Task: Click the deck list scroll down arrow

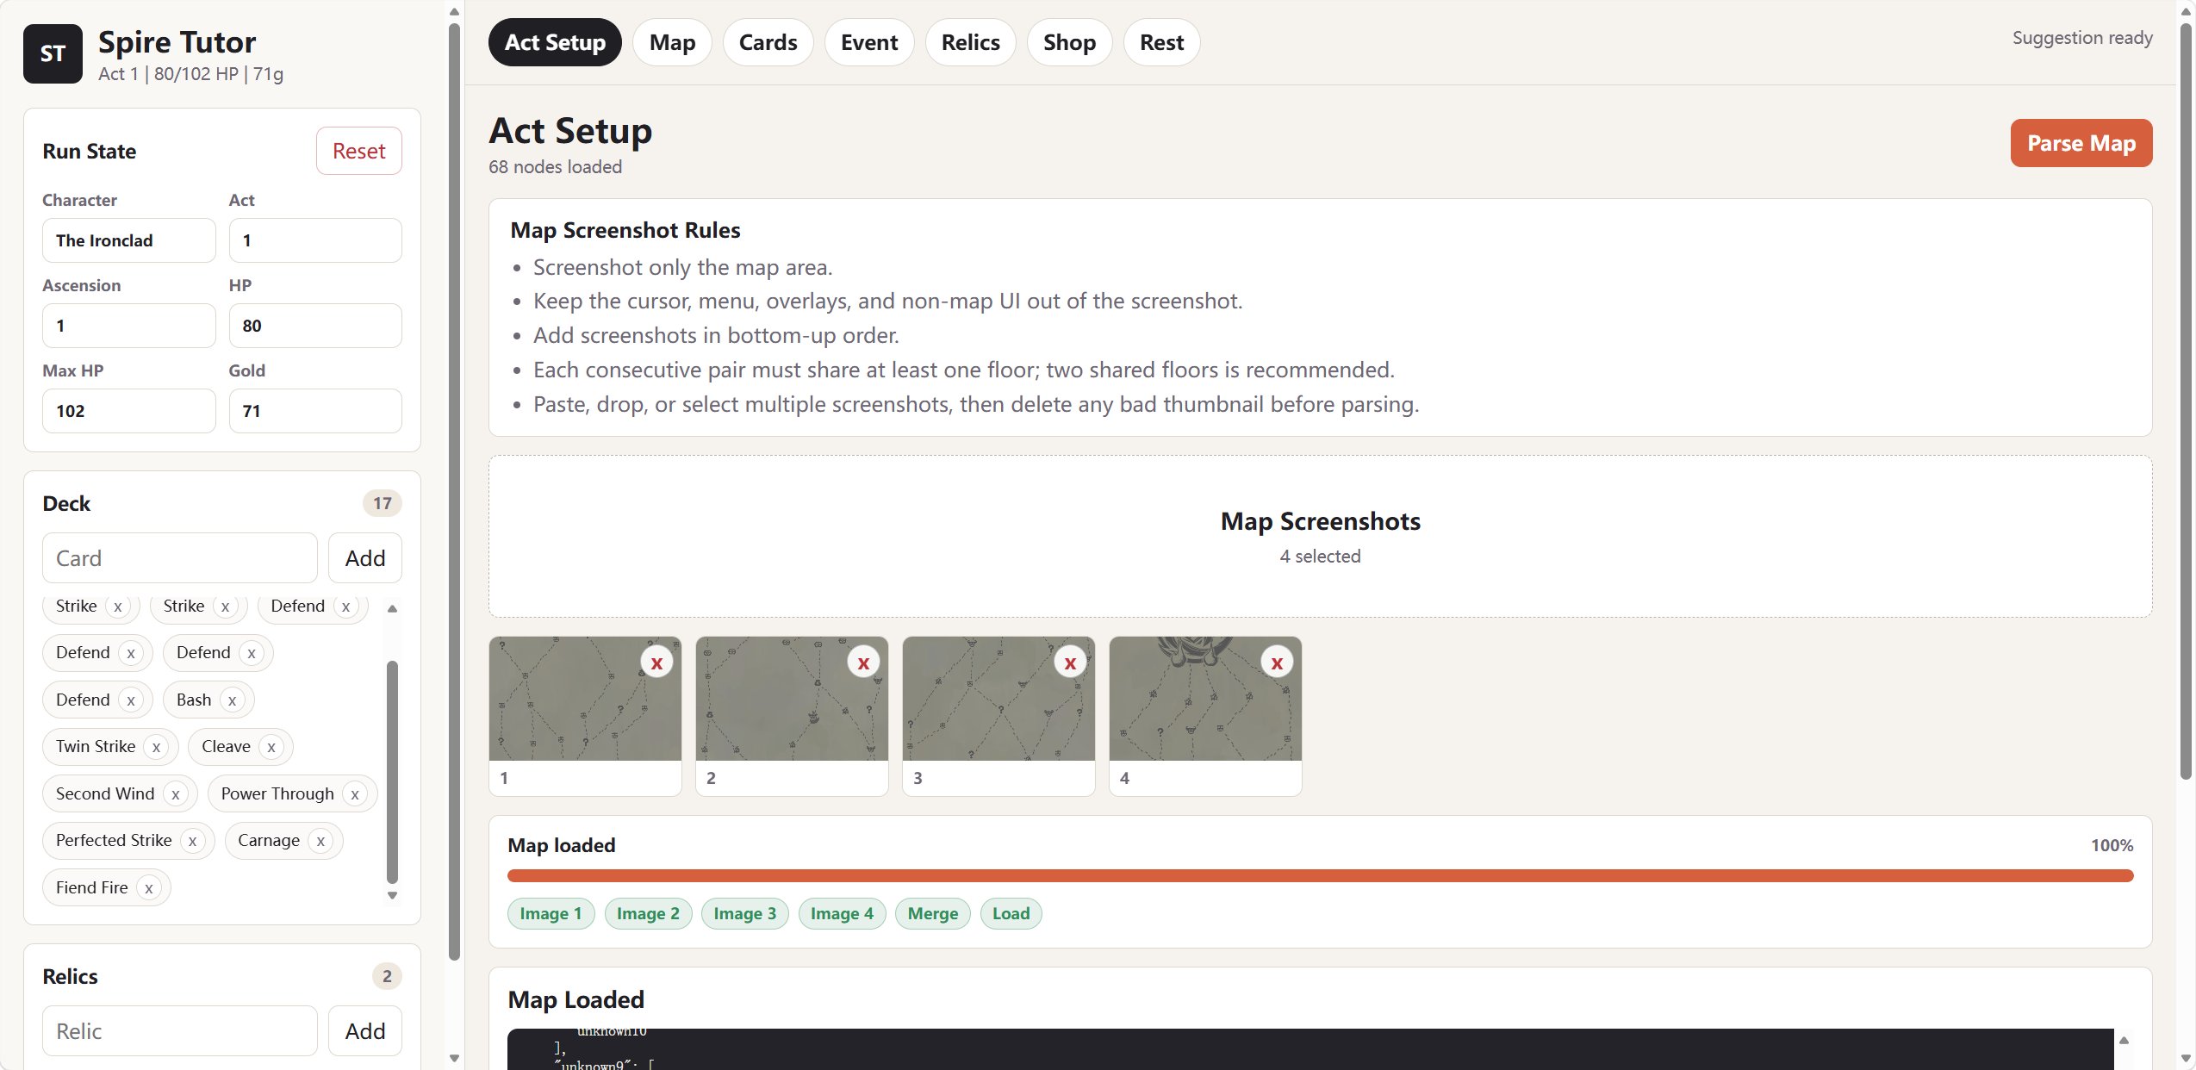Action: pyautogui.click(x=393, y=896)
